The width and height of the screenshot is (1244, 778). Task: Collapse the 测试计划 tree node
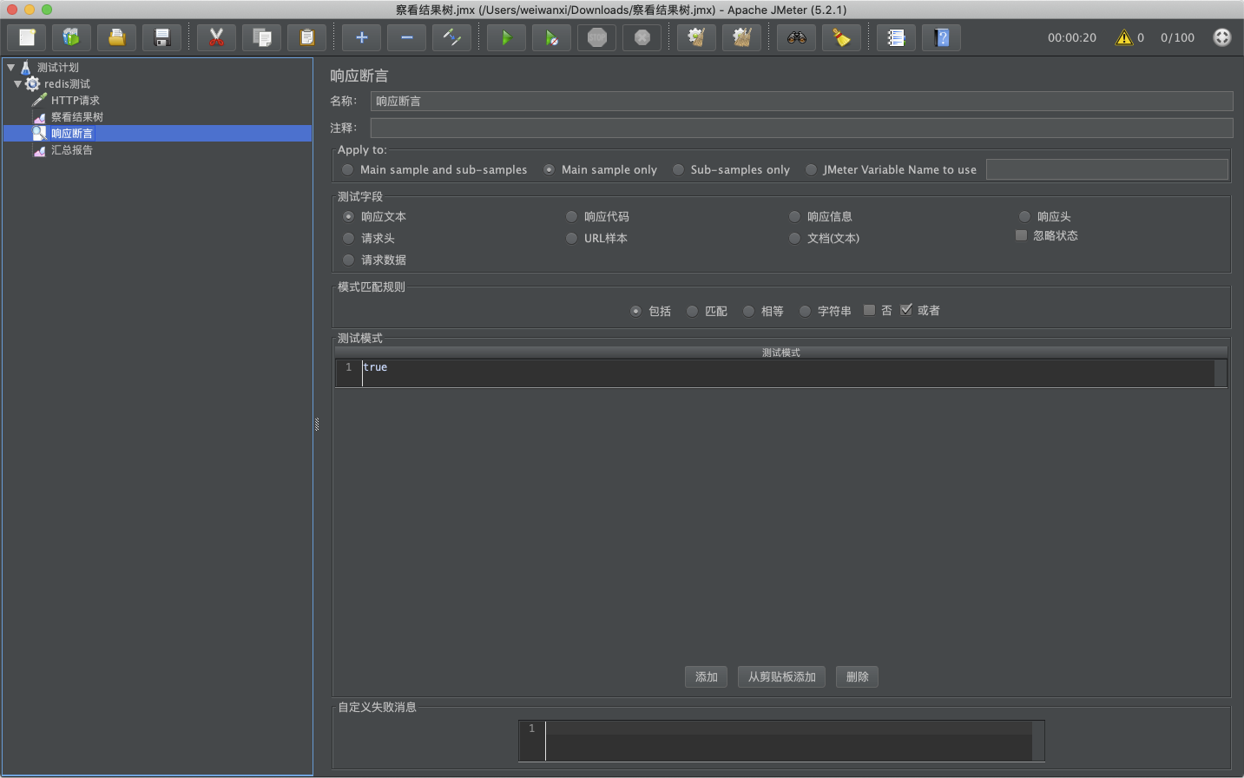click(x=10, y=67)
